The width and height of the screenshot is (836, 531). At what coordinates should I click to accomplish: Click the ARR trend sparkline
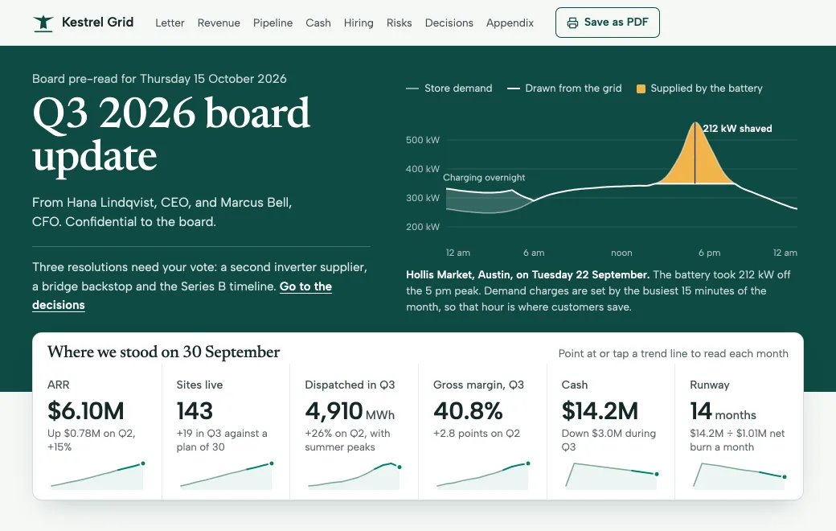coord(97,475)
